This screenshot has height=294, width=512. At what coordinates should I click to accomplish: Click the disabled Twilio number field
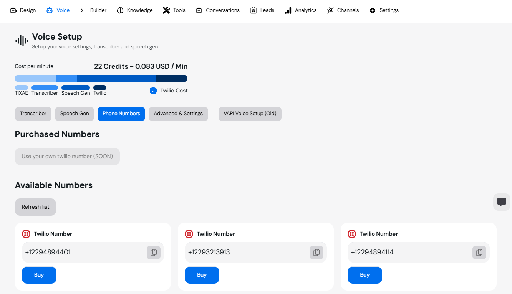click(67, 156)
